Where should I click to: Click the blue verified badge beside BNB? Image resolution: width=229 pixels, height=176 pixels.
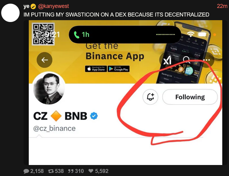click(94, 116)
